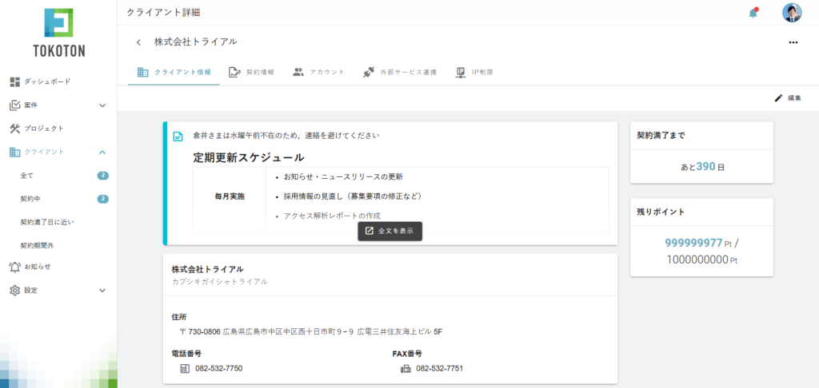The image size is (819, 388).
Task: Open お知らせ in the sidebar
Action: click(x=37, y=267)
